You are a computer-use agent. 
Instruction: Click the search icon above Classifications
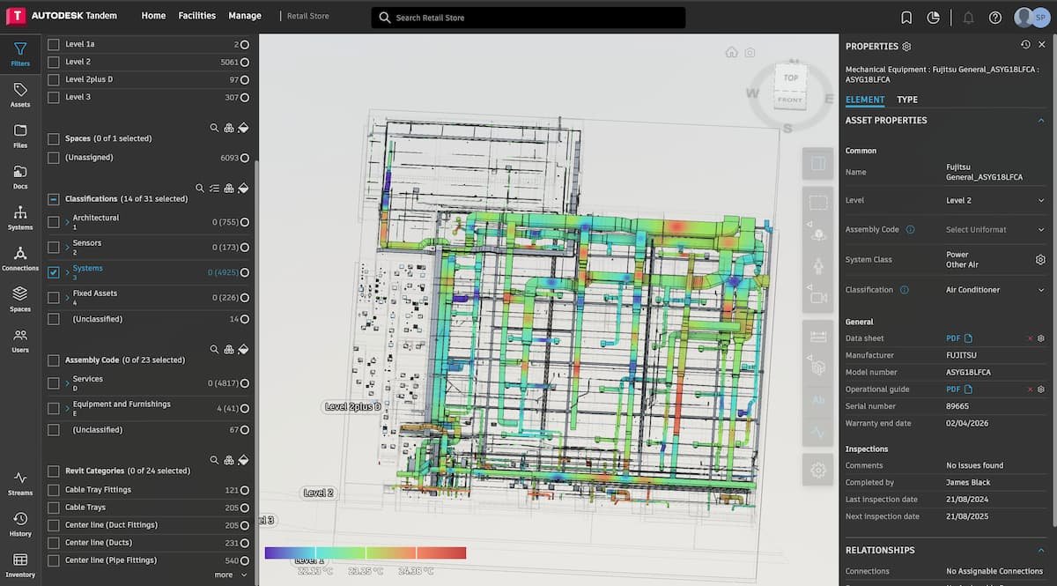[200, 188]
